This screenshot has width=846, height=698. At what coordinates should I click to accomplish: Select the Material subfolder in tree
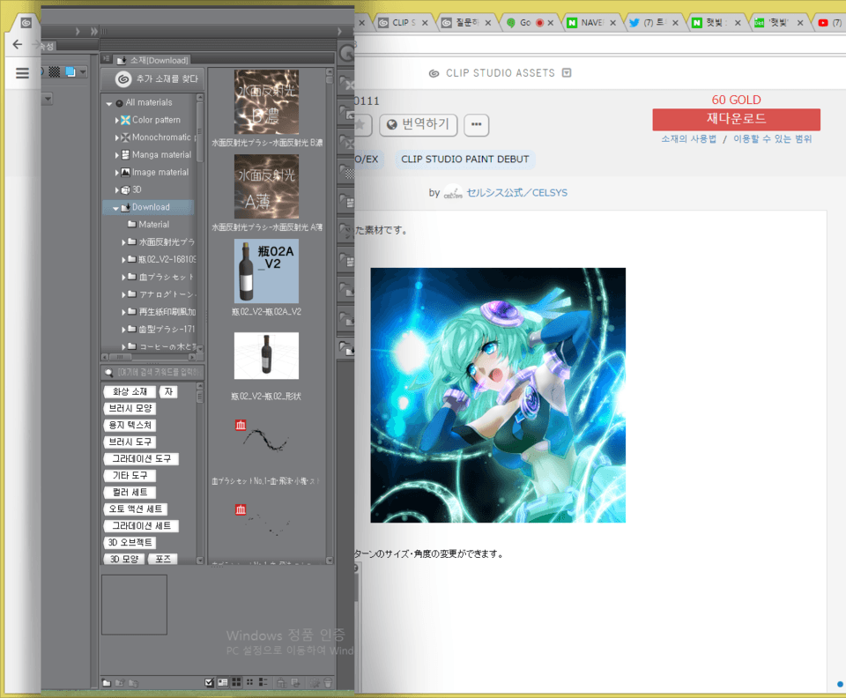[153, 225]
